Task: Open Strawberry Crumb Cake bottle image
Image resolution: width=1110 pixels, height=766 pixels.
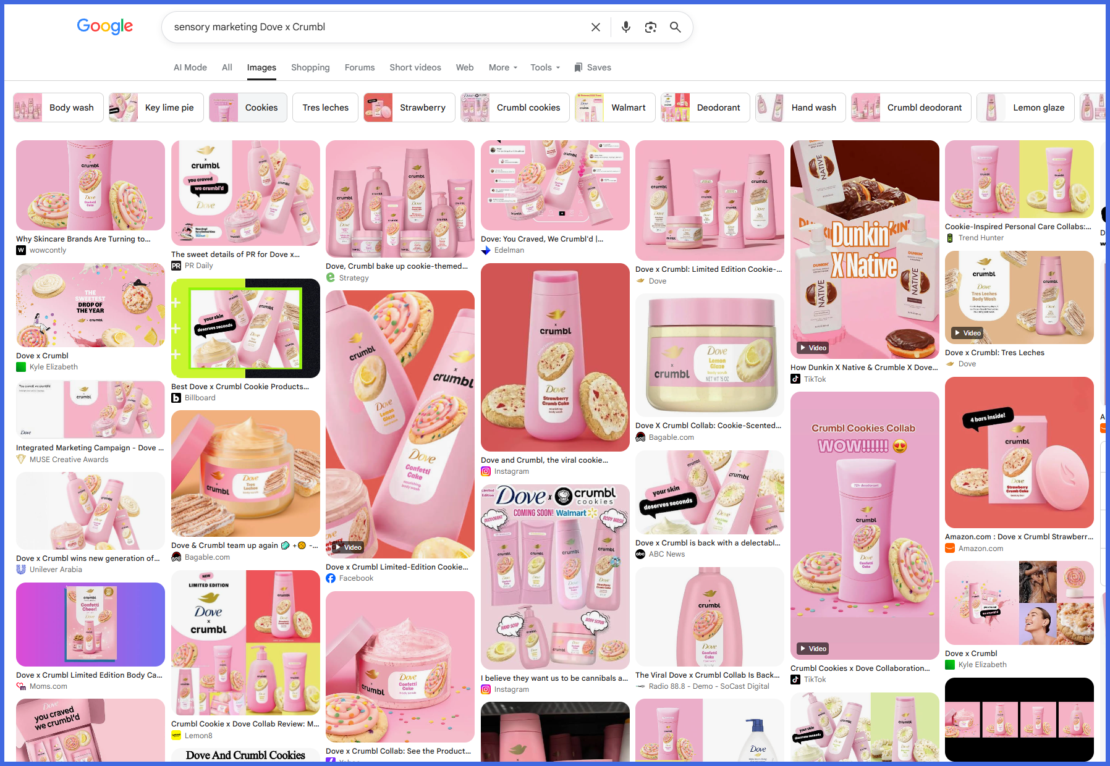Action: pos(555,357)
